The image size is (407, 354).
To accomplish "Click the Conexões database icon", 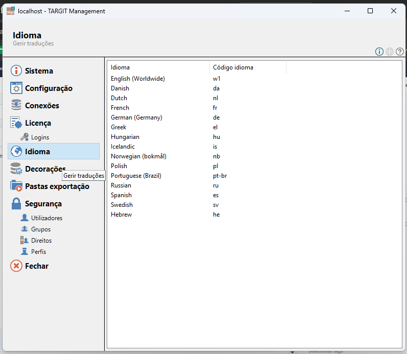I will click(x=16, y=105).
